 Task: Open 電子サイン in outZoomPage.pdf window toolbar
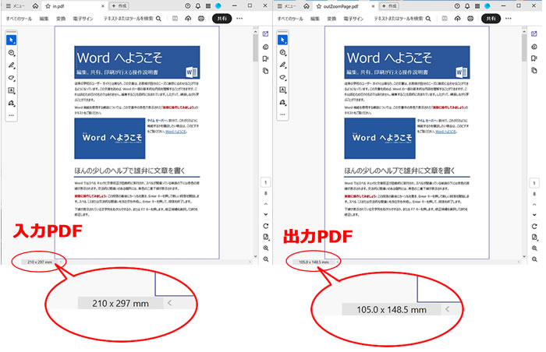pos(353,19)
